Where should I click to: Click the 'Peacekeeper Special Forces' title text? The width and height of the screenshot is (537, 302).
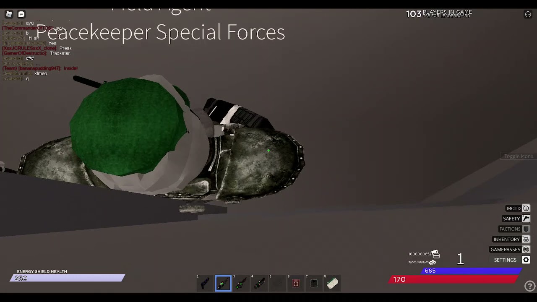161,32
